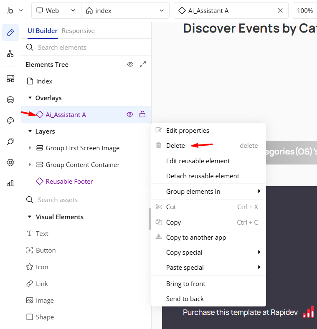
Task: Open the Workflow tab icon
Action: (x=10, y=53)
